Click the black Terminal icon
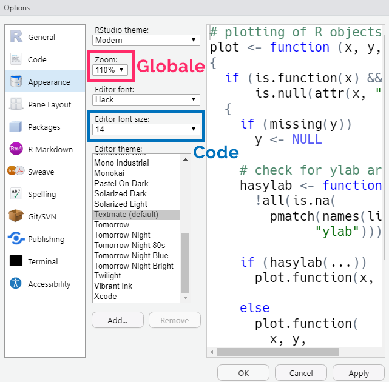389x382 pixels. (x=16, y=261)
